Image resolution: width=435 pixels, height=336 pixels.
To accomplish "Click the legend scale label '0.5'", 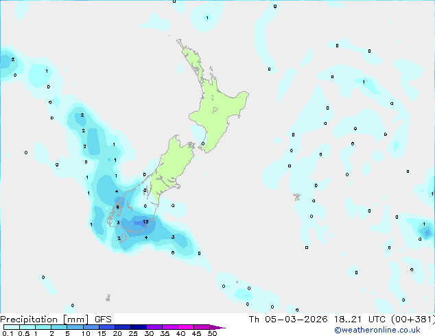I will [23, 333].
